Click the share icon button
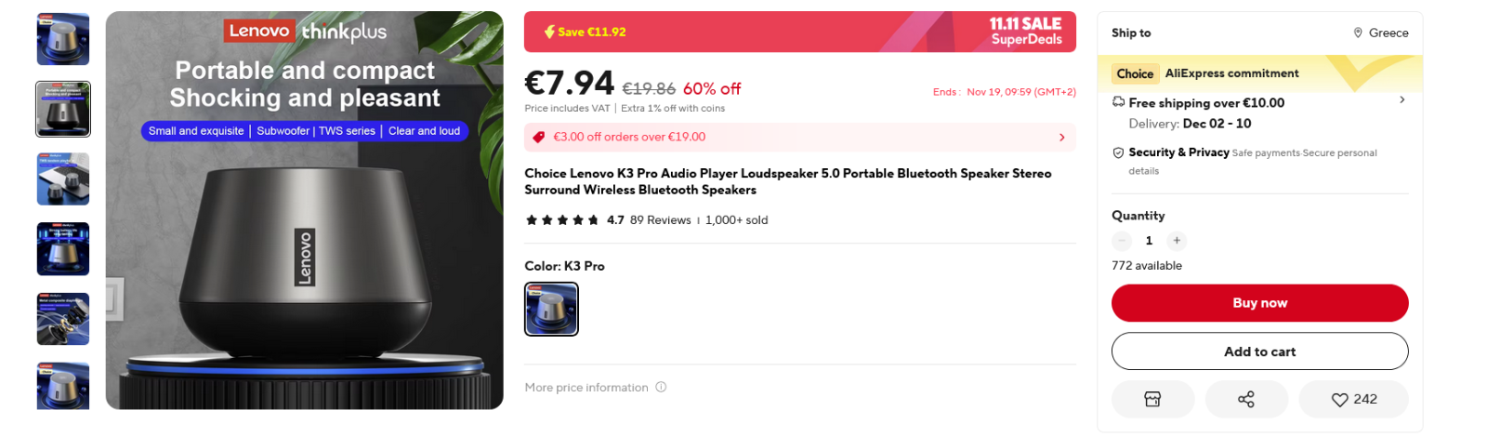 point(1246,399)
